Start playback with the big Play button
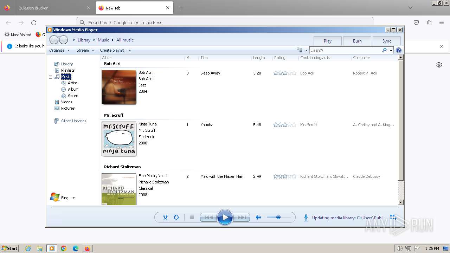 click(225, 218)
